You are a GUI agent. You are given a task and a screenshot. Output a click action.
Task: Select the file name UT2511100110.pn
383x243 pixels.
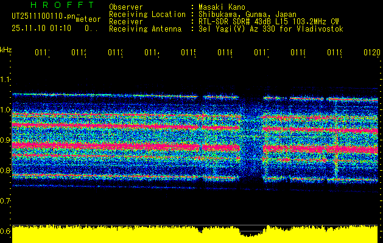[43, 16]
